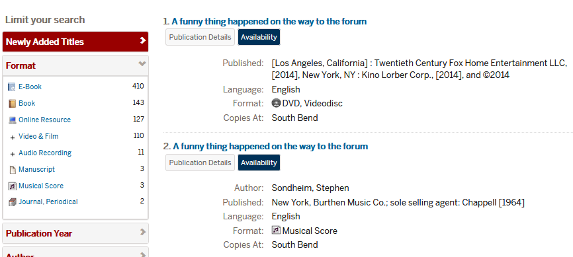Click the Musical Score icon in sidebar
The height and width of the screenshot is (257, 573).
point(13,186)
